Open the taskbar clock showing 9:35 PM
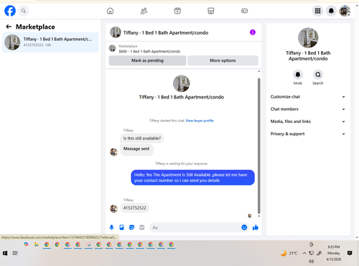The image size is (359, 266). click(334, 247)
